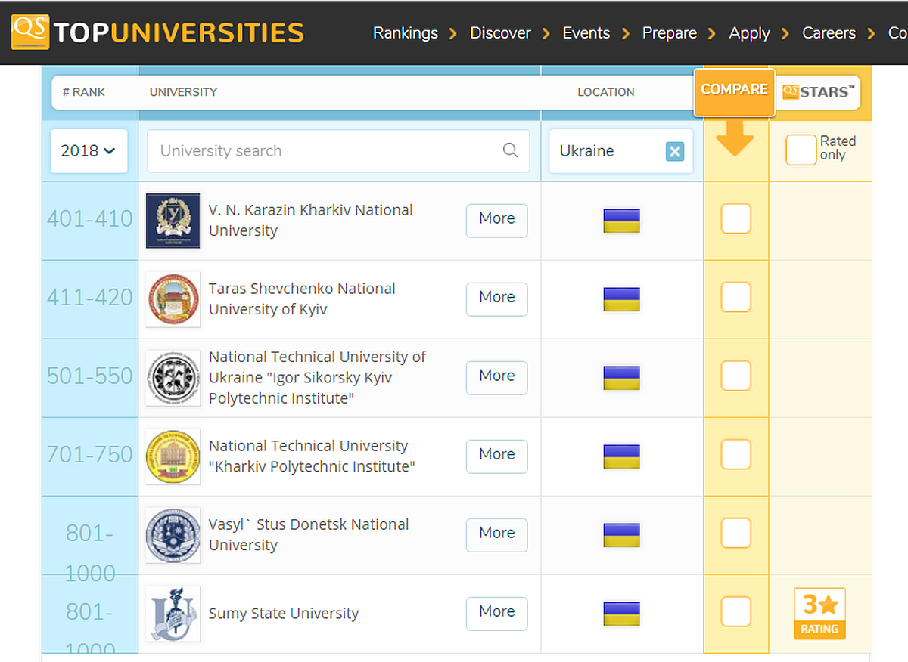The height and width of the screenshot is (662, 908).
Task: Sort by the # Rank column header
Action: pos(84,92)
